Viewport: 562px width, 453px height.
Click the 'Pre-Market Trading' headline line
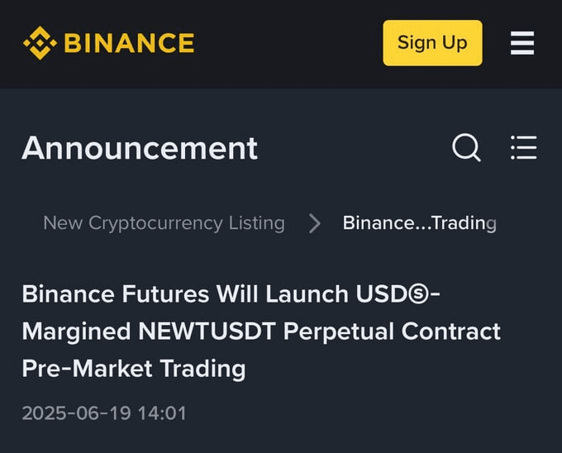click(134, 369)
